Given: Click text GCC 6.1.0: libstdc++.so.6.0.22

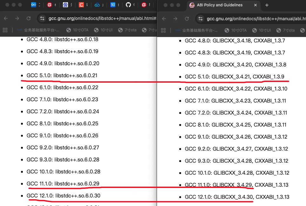Looking at the screenshot, I should click(x=63, y=88).
